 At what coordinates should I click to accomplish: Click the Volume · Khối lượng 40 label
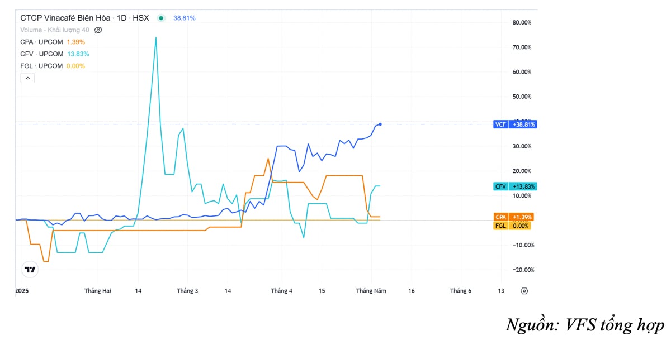(55, 30)
